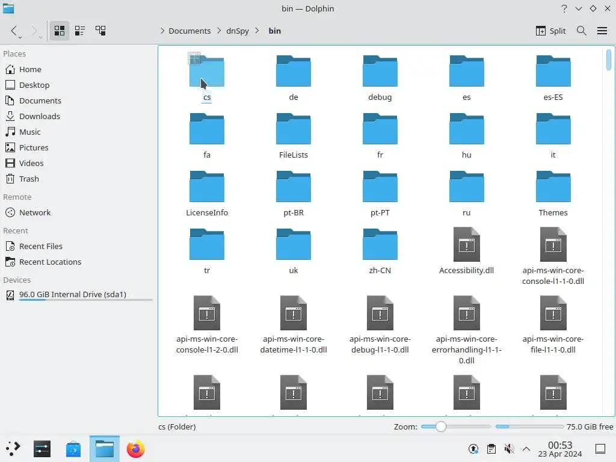Select the debug folder
The image size is (616, 462).
click(x=380, y=78)
